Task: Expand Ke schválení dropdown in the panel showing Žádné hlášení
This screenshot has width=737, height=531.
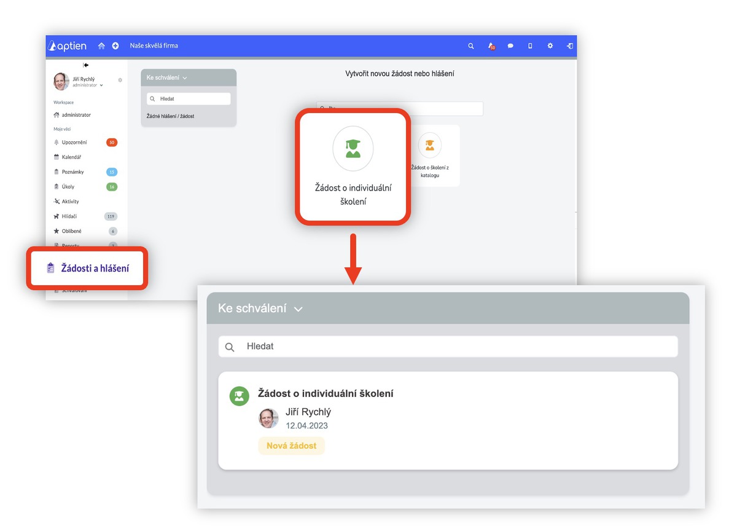Action: point(167,78)
